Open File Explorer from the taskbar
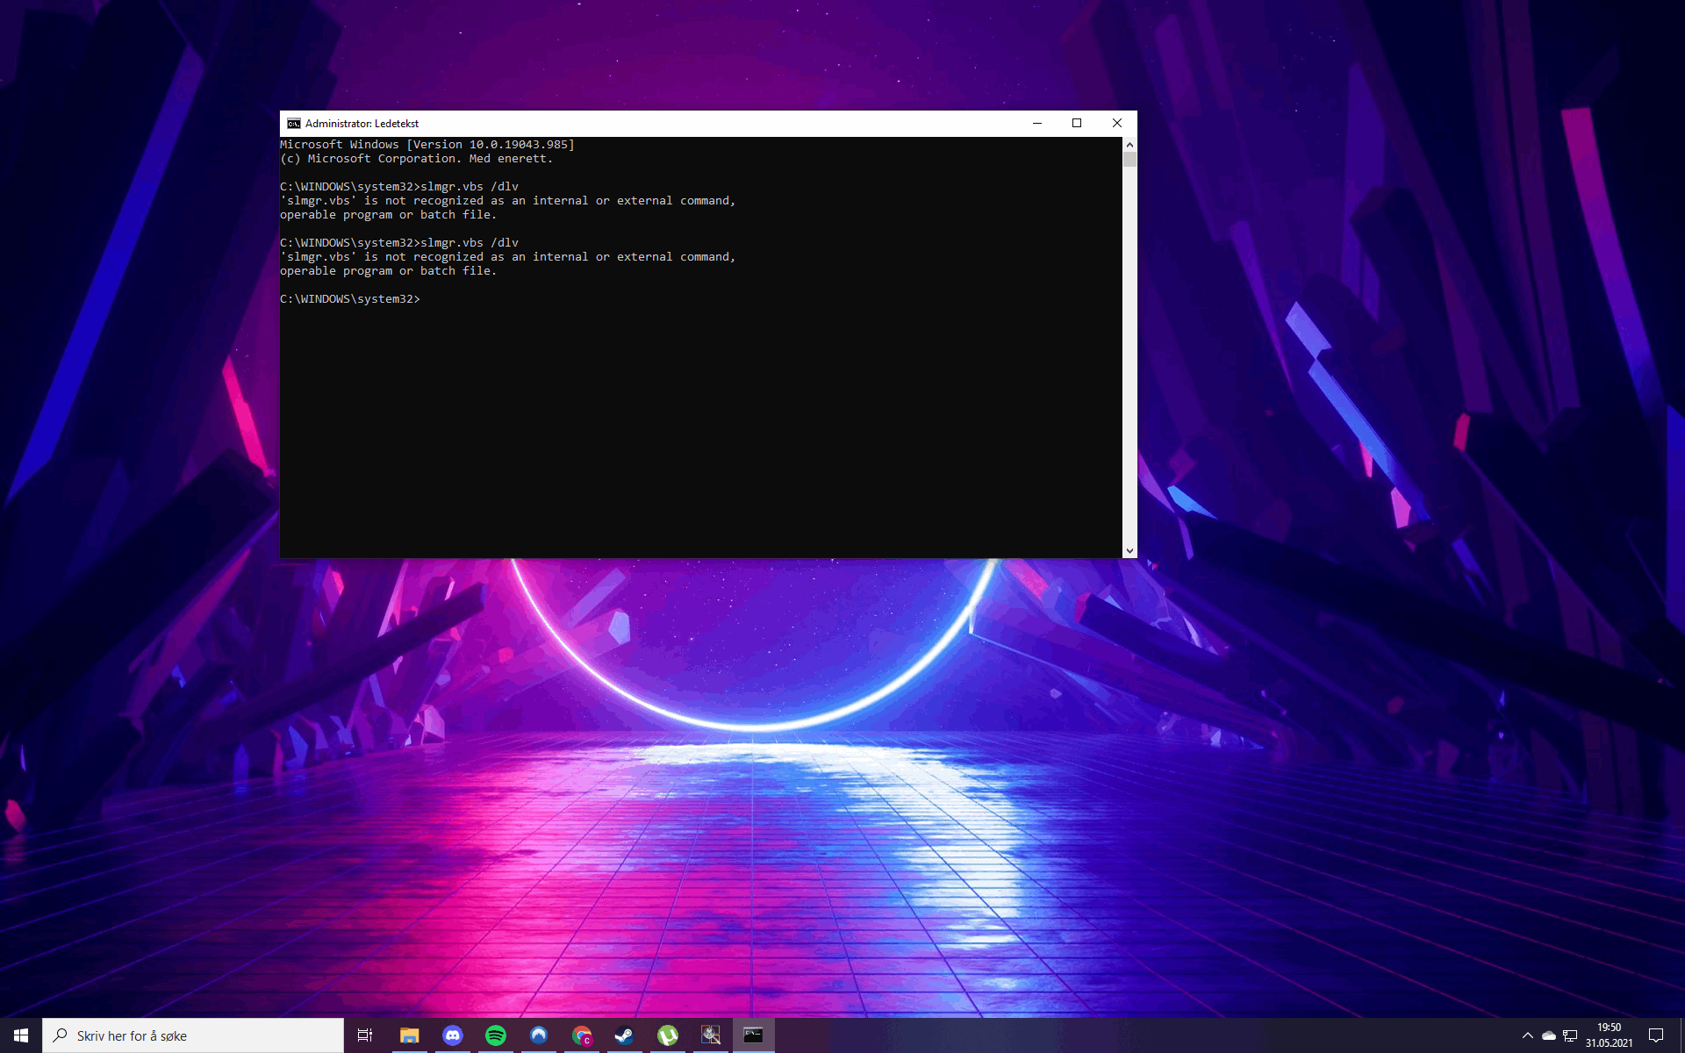1685x1053 pixels. [x=409, y=1035]
